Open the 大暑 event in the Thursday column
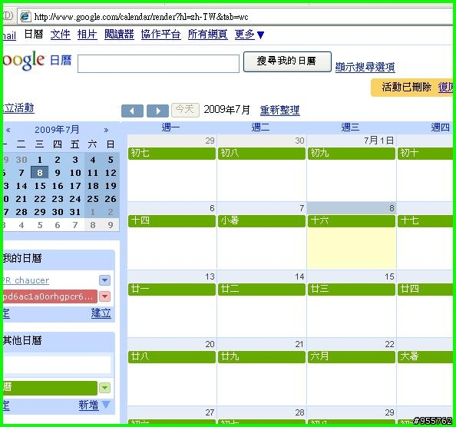 click(425, 357)
